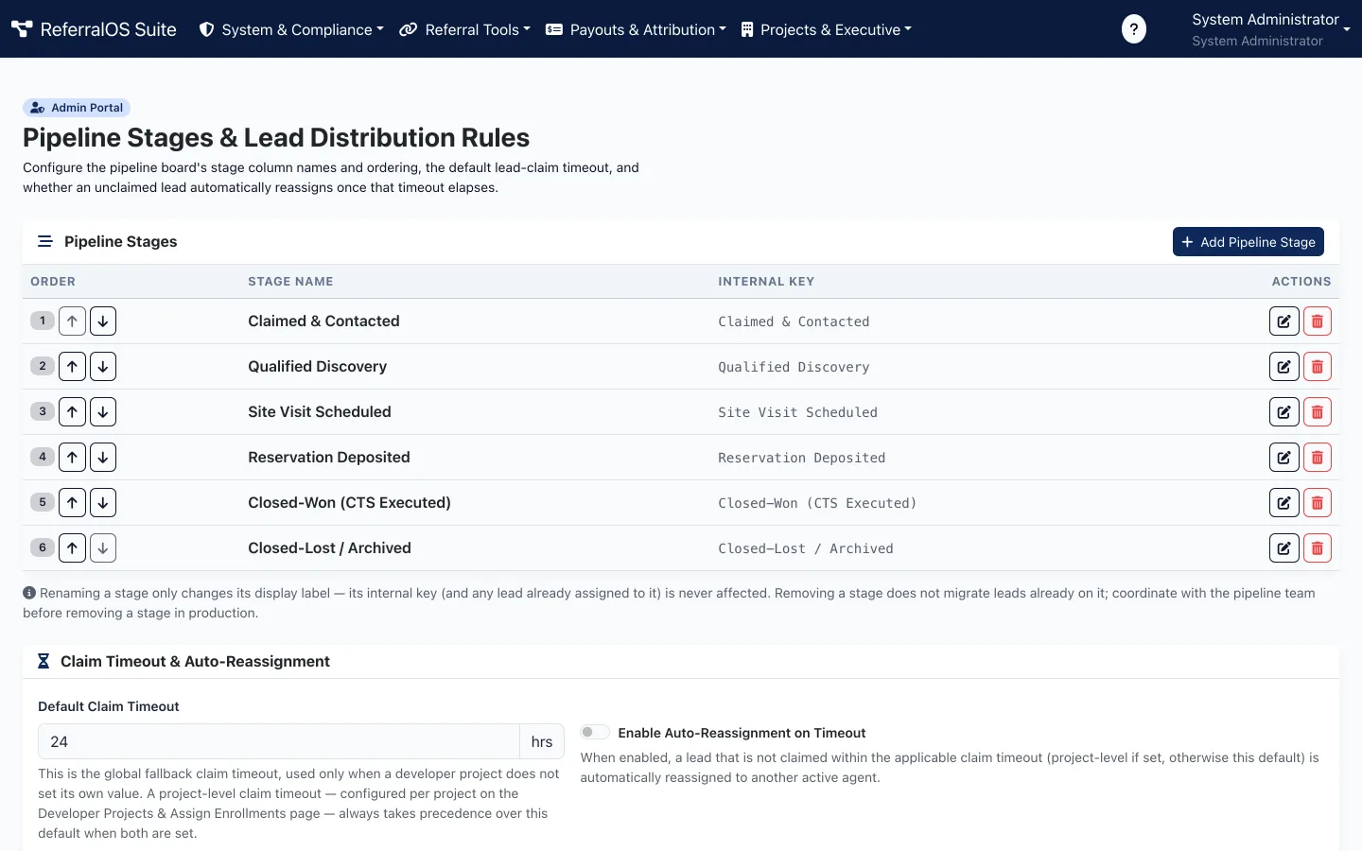Enable Auto-Reassignment on Timeout switch

click(595, 732)
